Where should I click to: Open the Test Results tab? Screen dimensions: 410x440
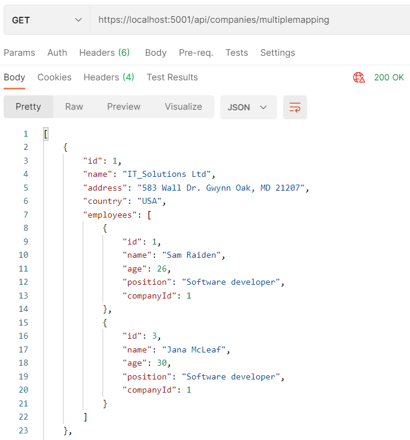172,77
